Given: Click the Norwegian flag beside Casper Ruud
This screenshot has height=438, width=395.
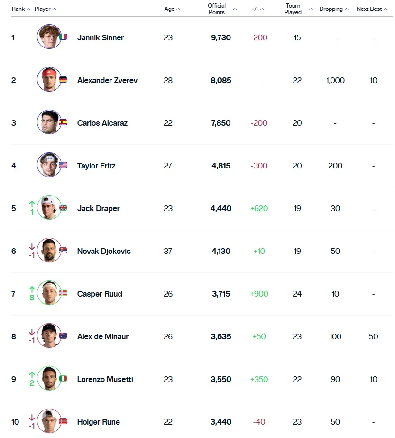Looking at the screenshot, I should (x=63, y=293).
